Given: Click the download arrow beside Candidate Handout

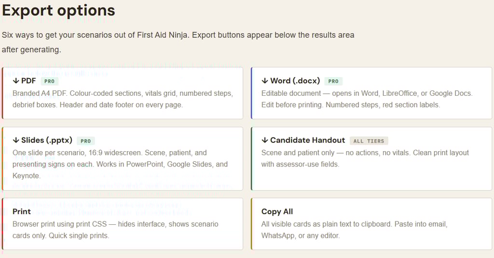Looking at the screenshot, I should coord(265,141).
